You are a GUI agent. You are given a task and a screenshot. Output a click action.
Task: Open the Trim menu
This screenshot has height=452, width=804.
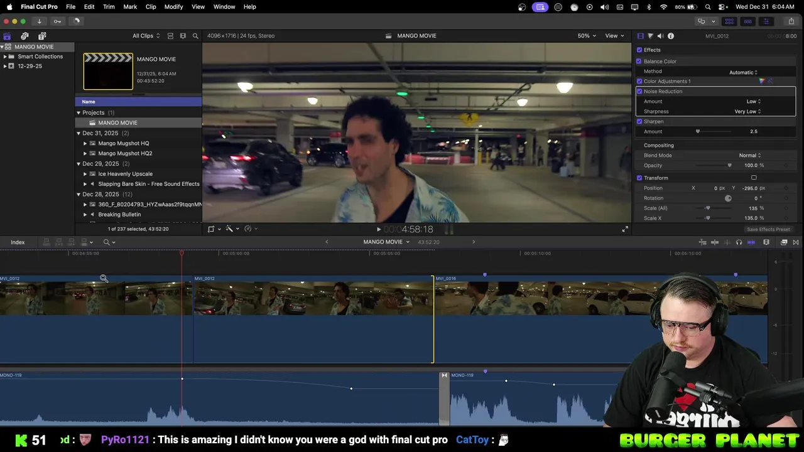[109, 7]
